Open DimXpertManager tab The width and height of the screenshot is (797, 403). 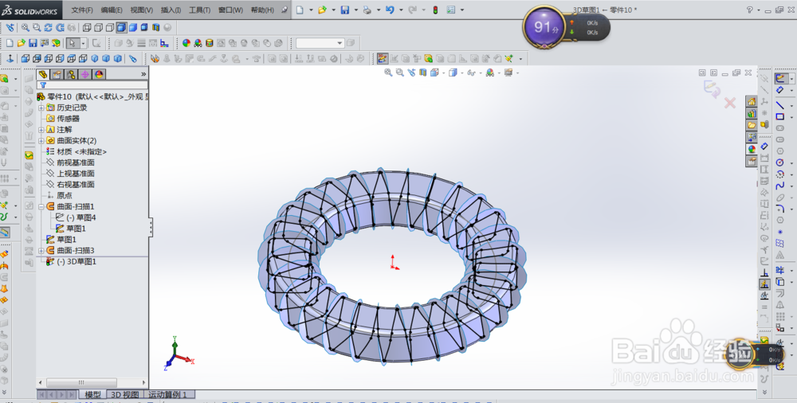tap(85, 74)
